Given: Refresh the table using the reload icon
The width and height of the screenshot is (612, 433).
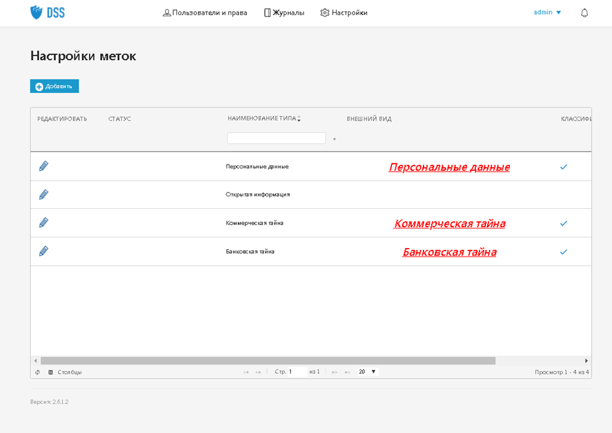Looking at the screenshot, I should tap(38, 372).
